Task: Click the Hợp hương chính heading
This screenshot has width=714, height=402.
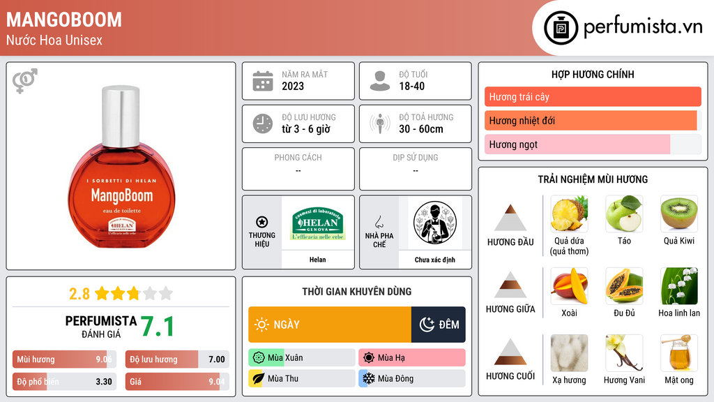Action: 593,74
